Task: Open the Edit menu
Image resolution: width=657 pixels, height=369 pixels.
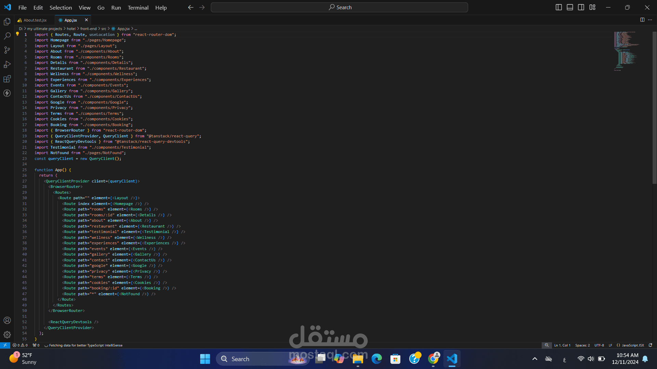Action: coord(38,8)
